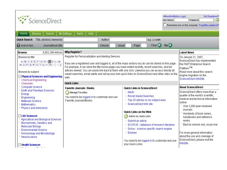
Task: Open the Help tab
Action: point(91,34)
